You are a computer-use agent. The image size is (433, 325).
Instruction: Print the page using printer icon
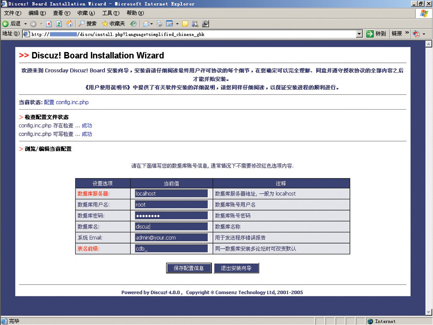pos(159,24)
